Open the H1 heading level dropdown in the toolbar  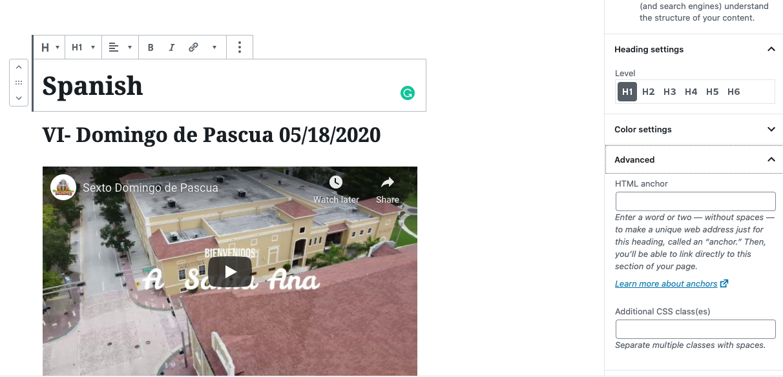(83, 47)
